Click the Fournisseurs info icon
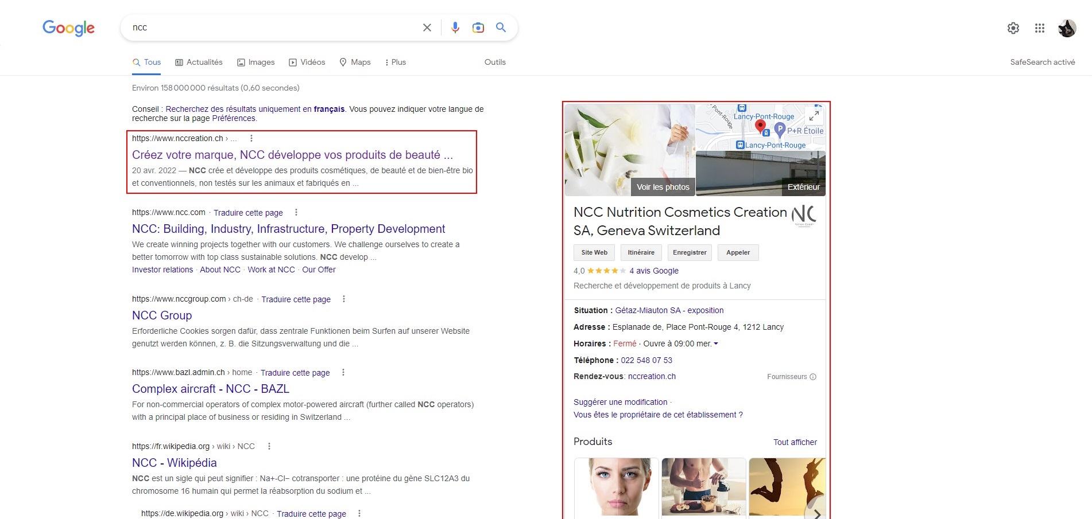 (x=813, y=377)
